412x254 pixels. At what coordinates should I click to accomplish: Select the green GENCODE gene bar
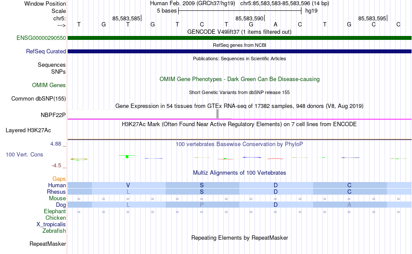pyautogui.click(x=239, y=38)
